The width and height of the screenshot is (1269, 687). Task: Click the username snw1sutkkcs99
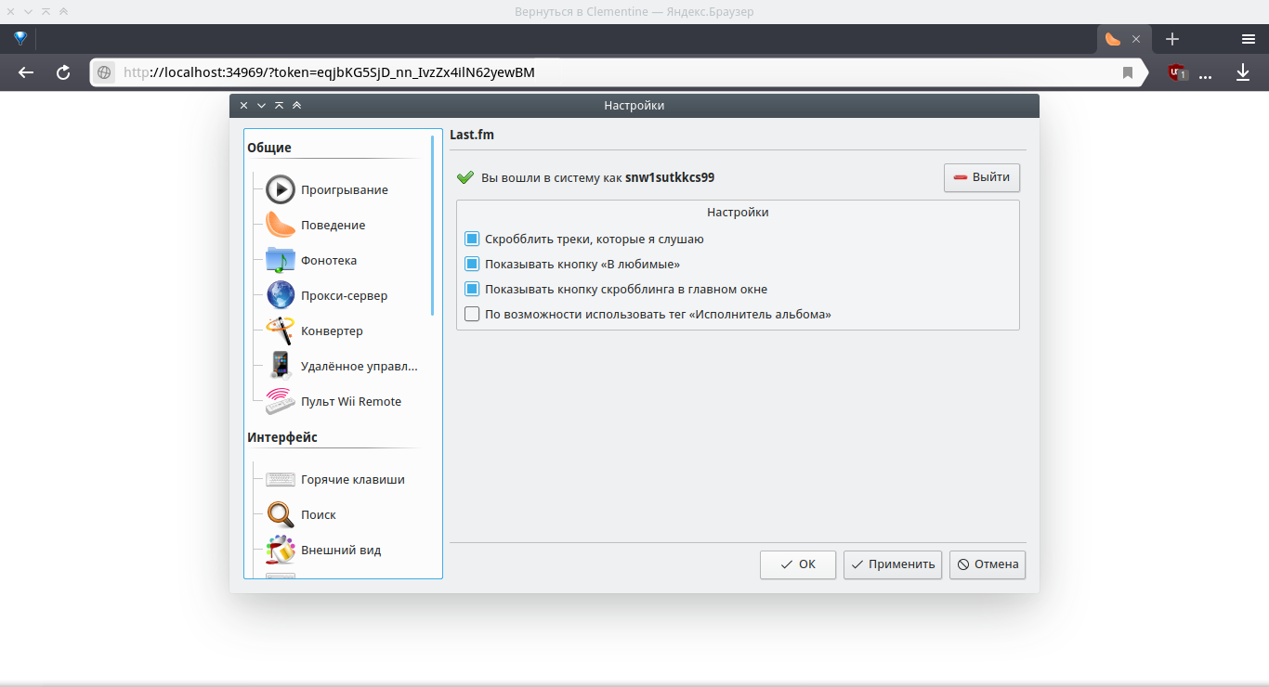[670, 177]
